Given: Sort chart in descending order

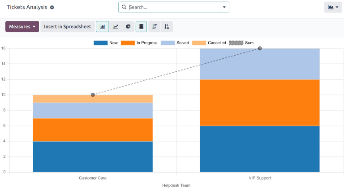Looking at the screenshot, I should click(x=154, y=27).
